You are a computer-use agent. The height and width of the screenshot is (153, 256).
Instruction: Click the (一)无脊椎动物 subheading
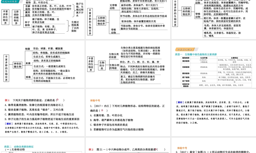coord(15,150)
